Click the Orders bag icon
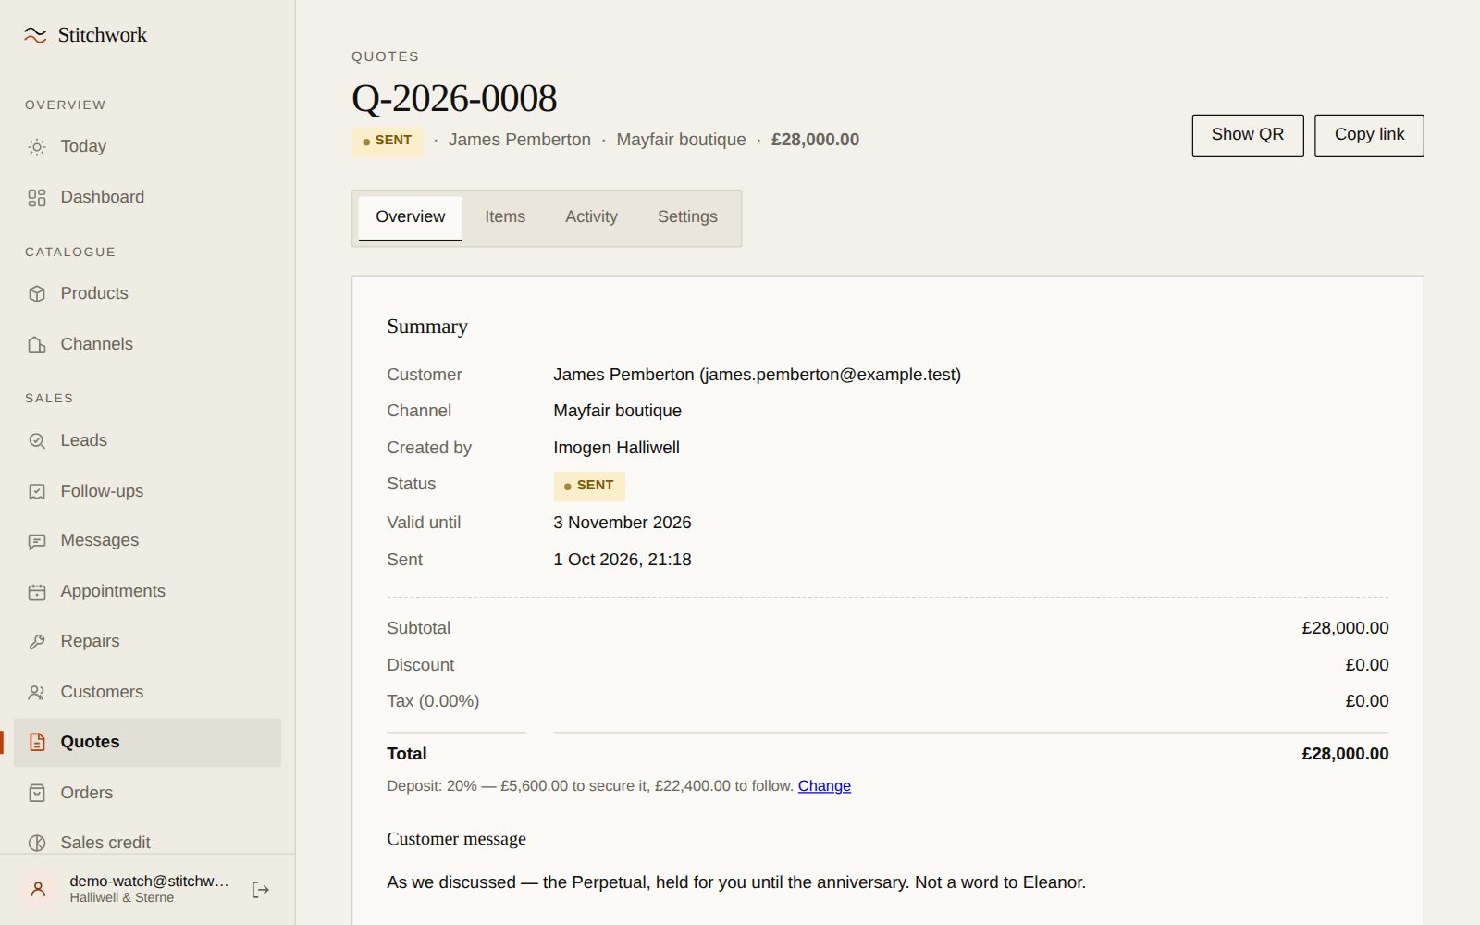 coord(37,794)
